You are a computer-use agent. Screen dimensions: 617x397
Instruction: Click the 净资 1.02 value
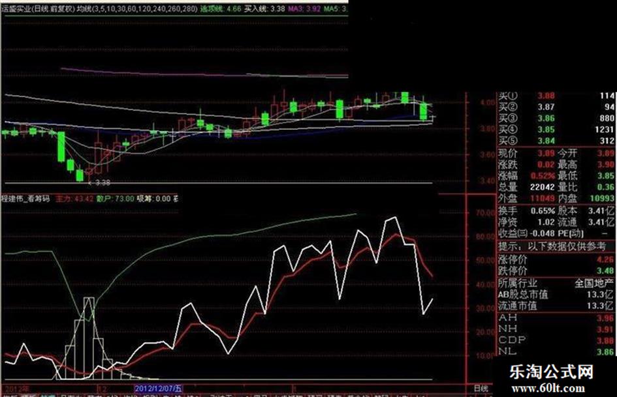click(x=546, y=222)
